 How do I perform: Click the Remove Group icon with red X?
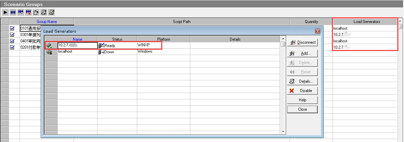(x=28, y=12)
